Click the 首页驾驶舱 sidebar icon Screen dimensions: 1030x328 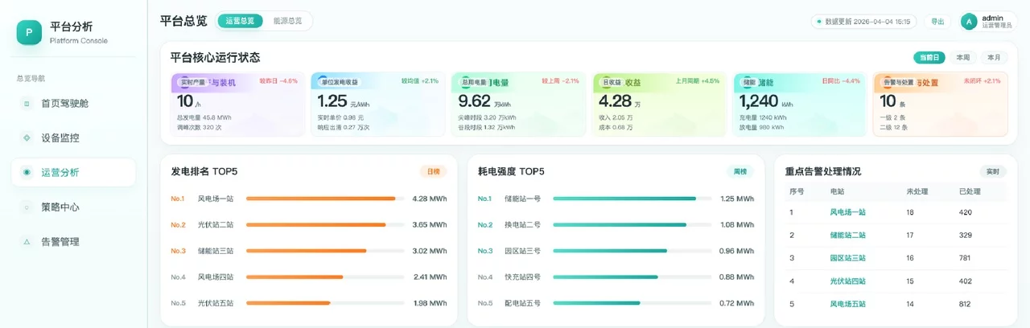pyautogui.click(x=27, y=104)
